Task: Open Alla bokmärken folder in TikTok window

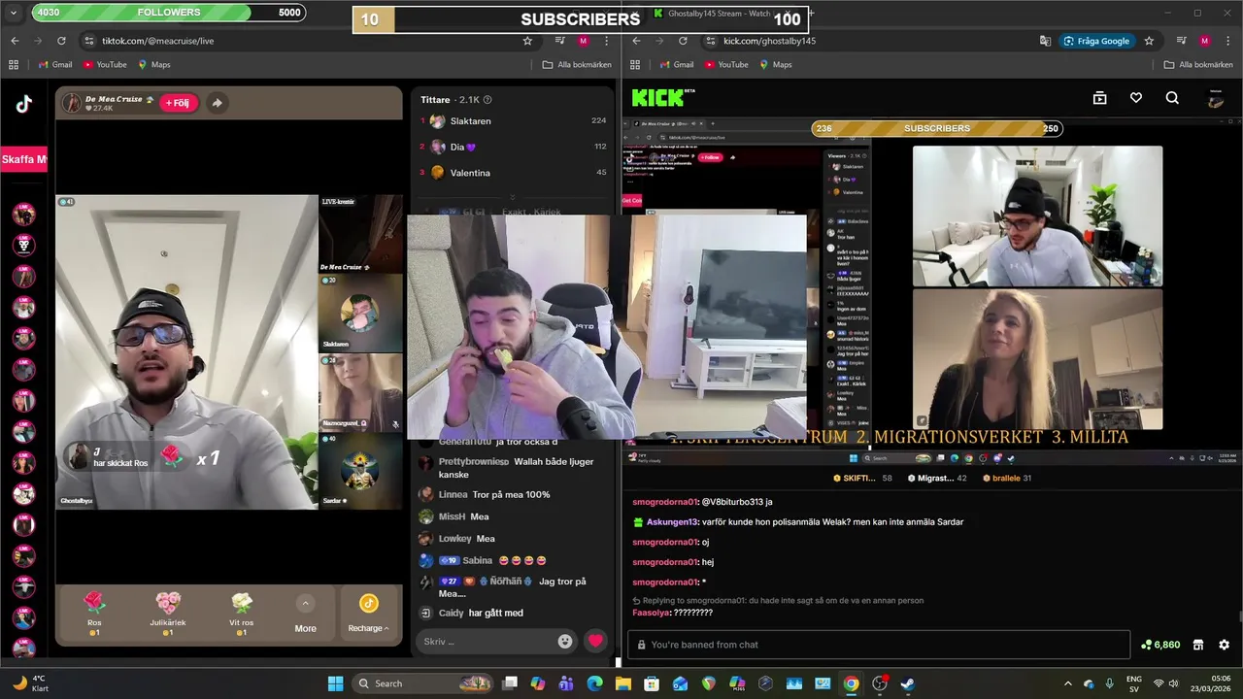Action: tap(577, 65)
